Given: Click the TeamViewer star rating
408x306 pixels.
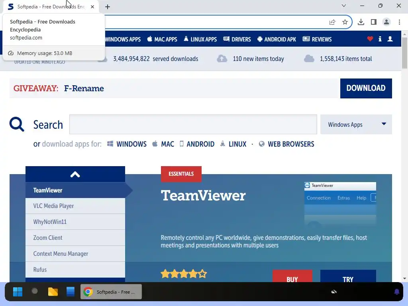Looking at the screenshot, I should point(184,274).
